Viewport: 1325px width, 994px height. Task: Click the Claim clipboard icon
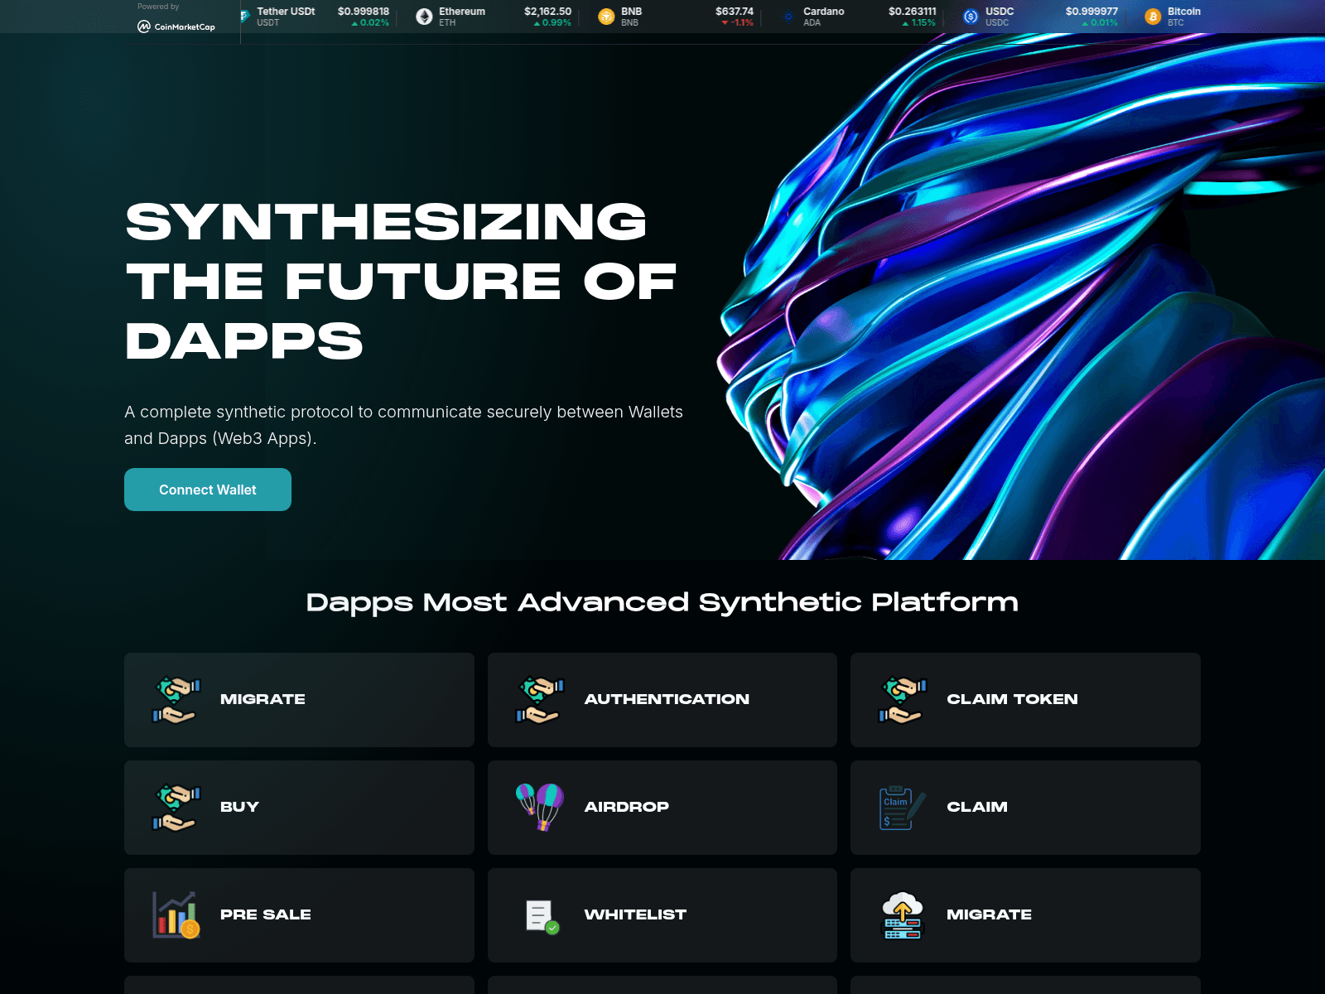click(902, 808)
